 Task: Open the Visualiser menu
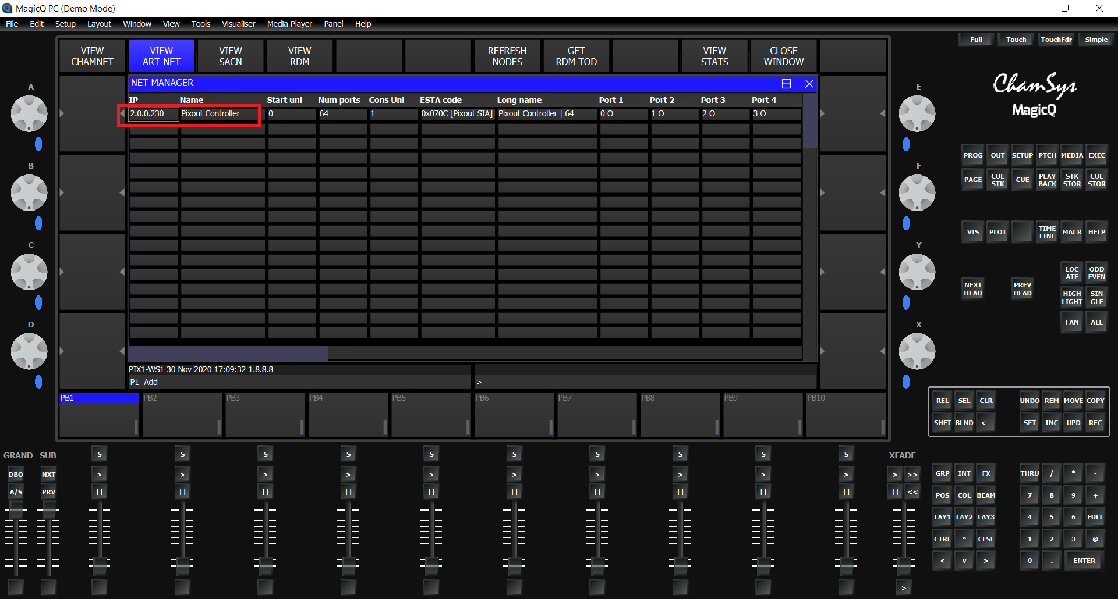click(x=238, y=24)
